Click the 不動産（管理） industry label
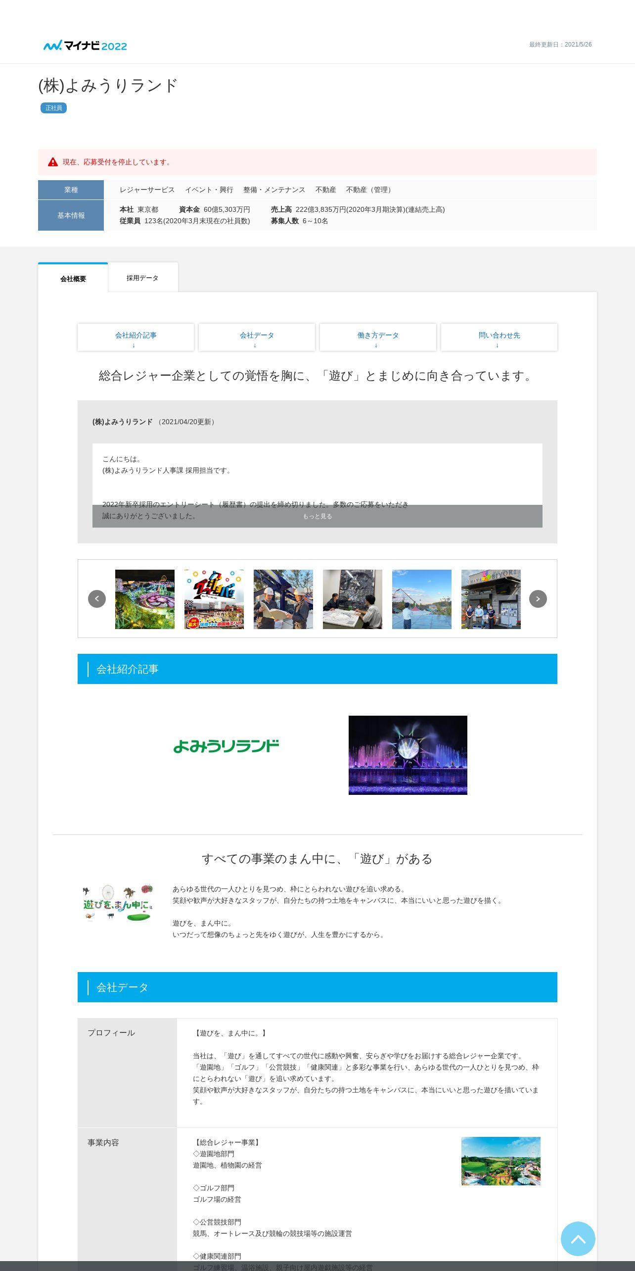This screenshot has height=1271, width=635. click(370, 190)
